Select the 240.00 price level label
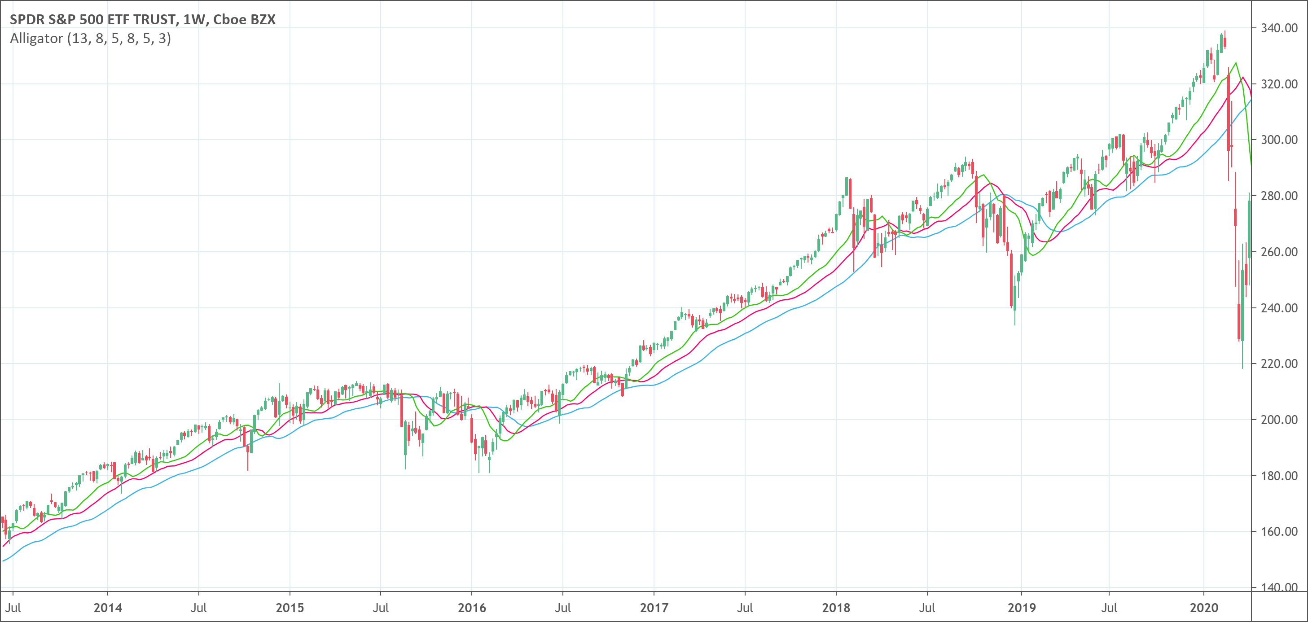 coord(1279,308)
